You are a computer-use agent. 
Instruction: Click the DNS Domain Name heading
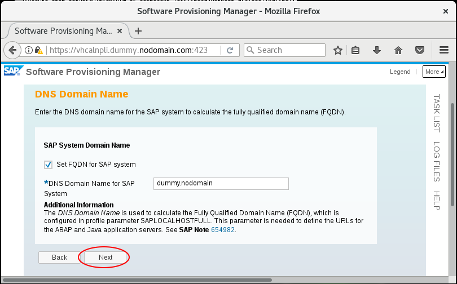click(82, 94)
